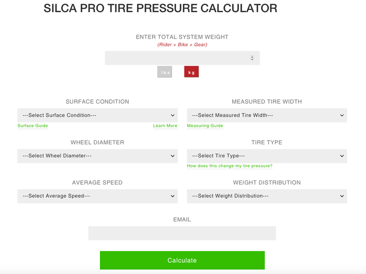Open the Surface Condition dropdown
Screen dimensions: 366x274
[x=98, y=115]
